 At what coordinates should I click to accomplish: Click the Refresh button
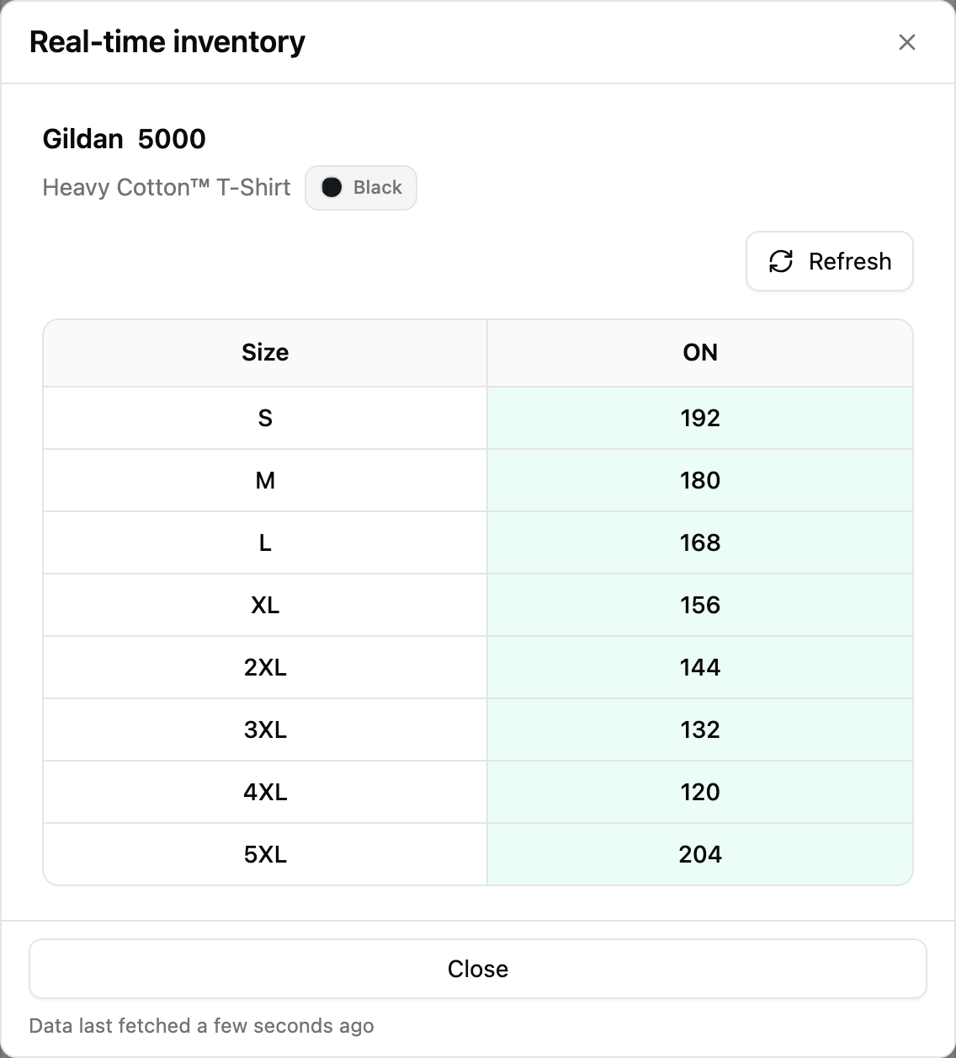(830, 261)
